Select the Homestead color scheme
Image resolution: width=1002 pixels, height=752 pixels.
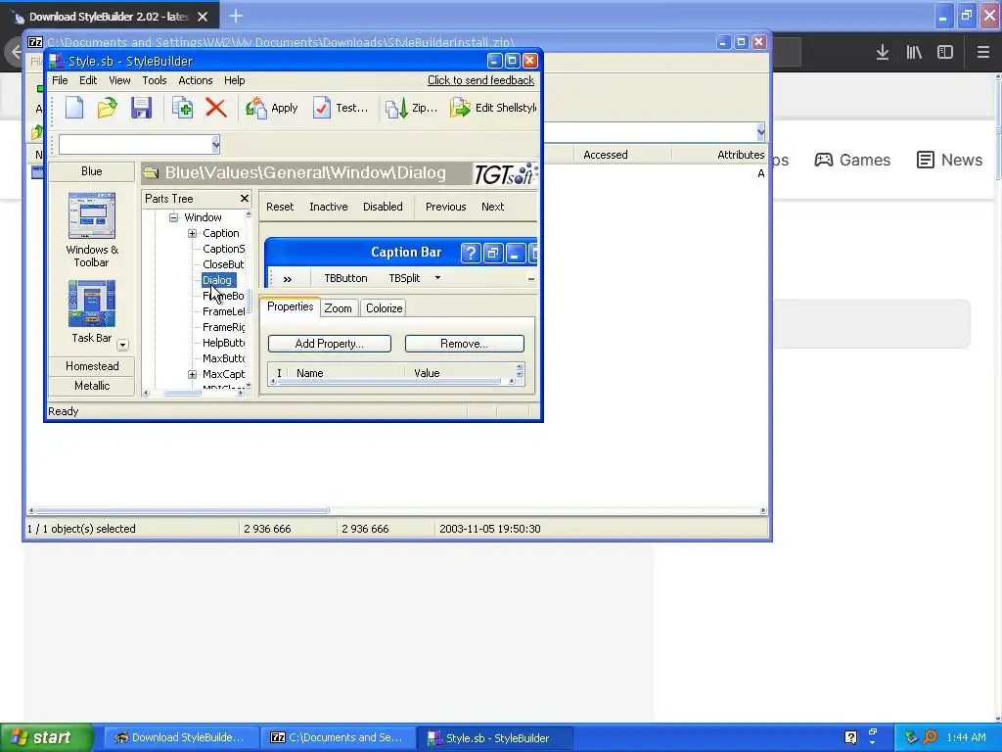[92, 366]
